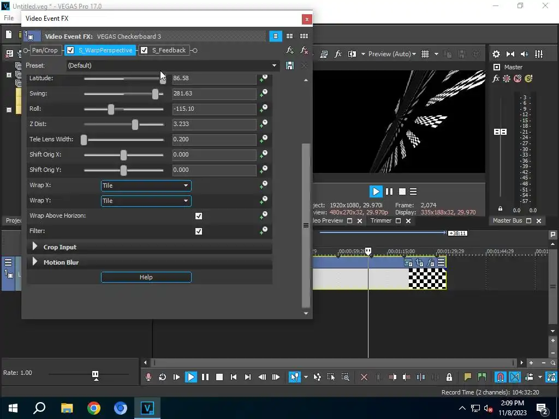Click Downmix Output icon in Master Bus

click(510, 54)
